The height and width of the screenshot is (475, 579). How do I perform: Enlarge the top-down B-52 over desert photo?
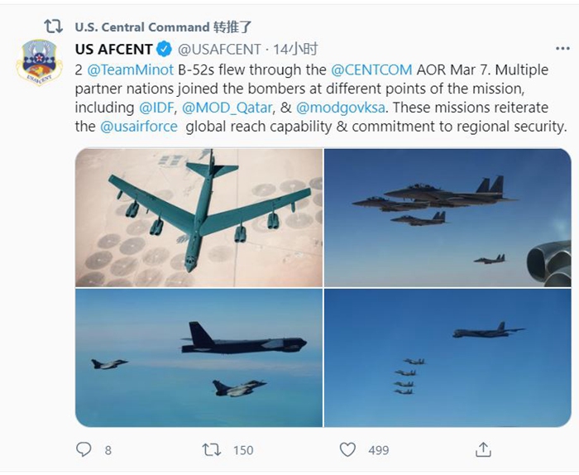pyautogui.click(x=199, y=218)
